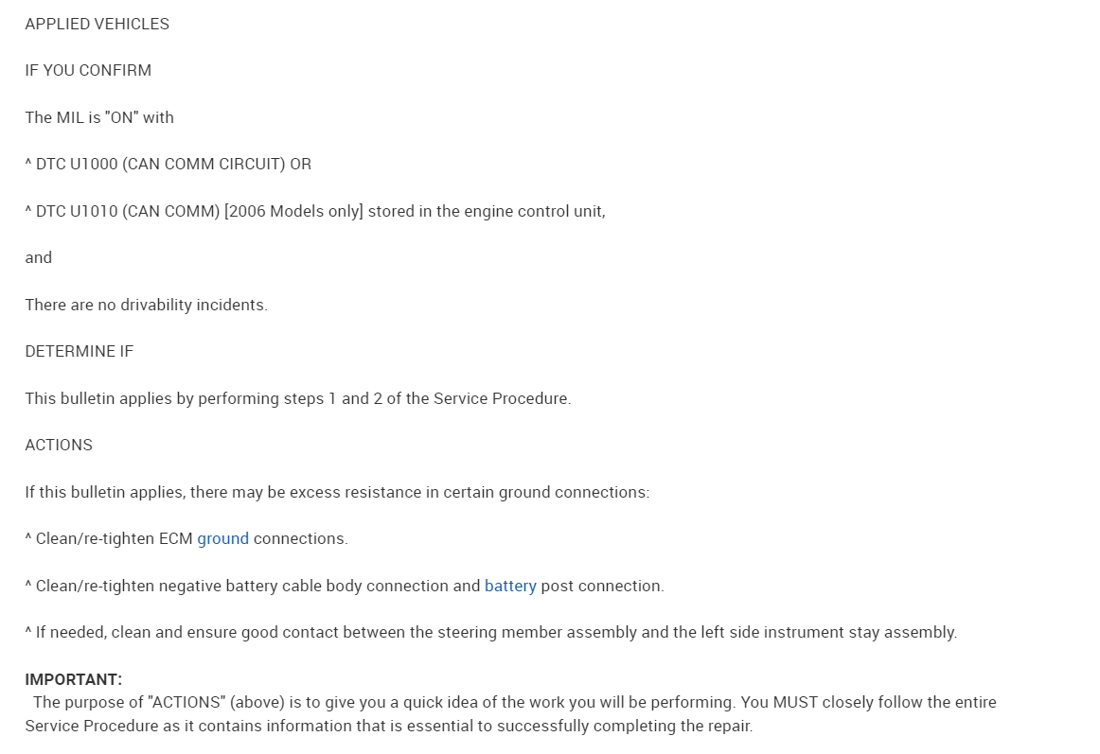Click the final line starting "Service Procedure as"
Screen dimensions: 1100x754
388,727
